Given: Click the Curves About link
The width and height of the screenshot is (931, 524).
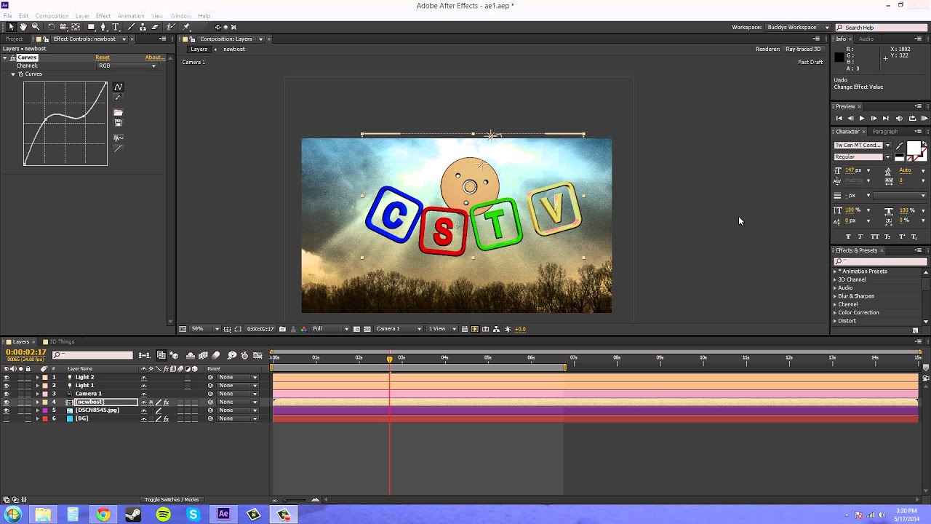Looking at the screenshot, I should 155,57.
